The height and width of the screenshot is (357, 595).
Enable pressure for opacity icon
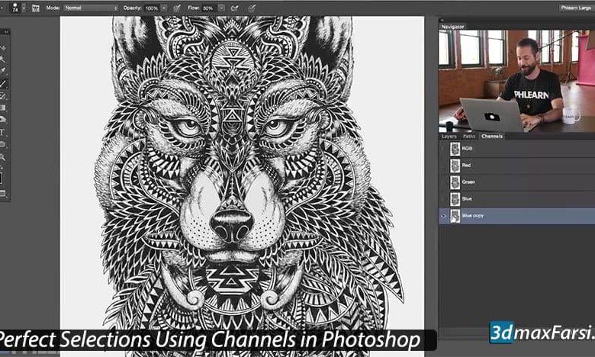pos(177,8)
